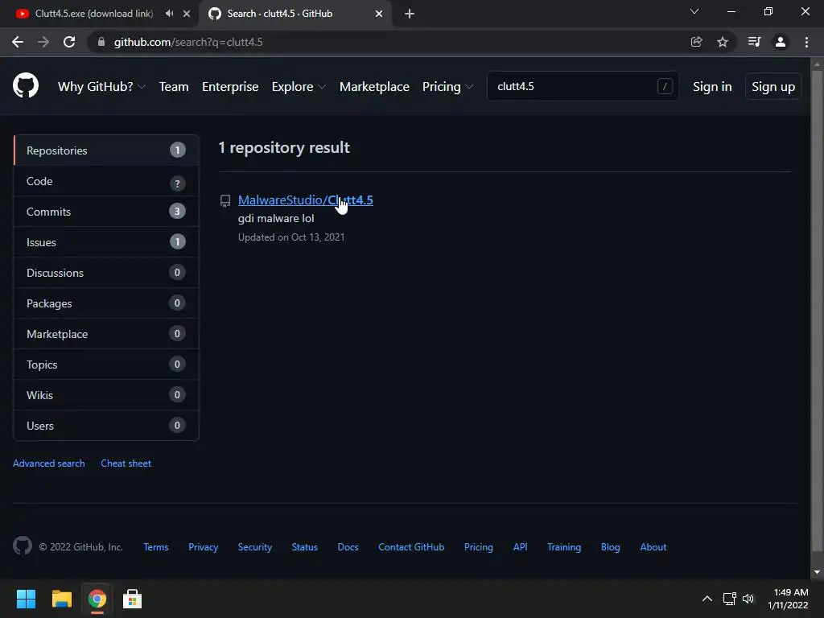Open the Cheat sheet link

[x=126, y=463]
